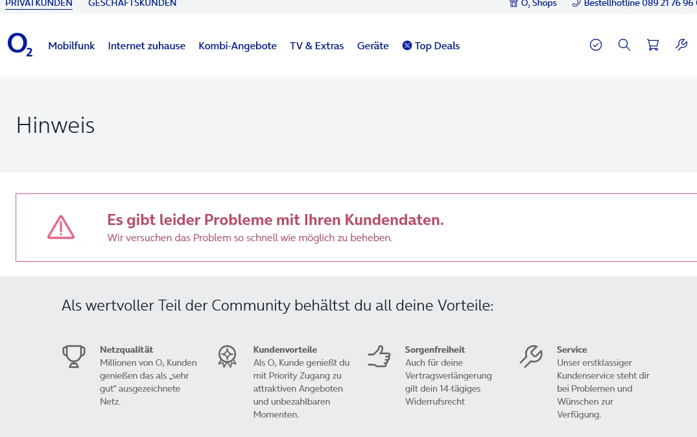Click the 'Auch für deine Vertragsverlängerung' description
The width and height of the screenshot is (697, 437).
click(x=449, y=382)
